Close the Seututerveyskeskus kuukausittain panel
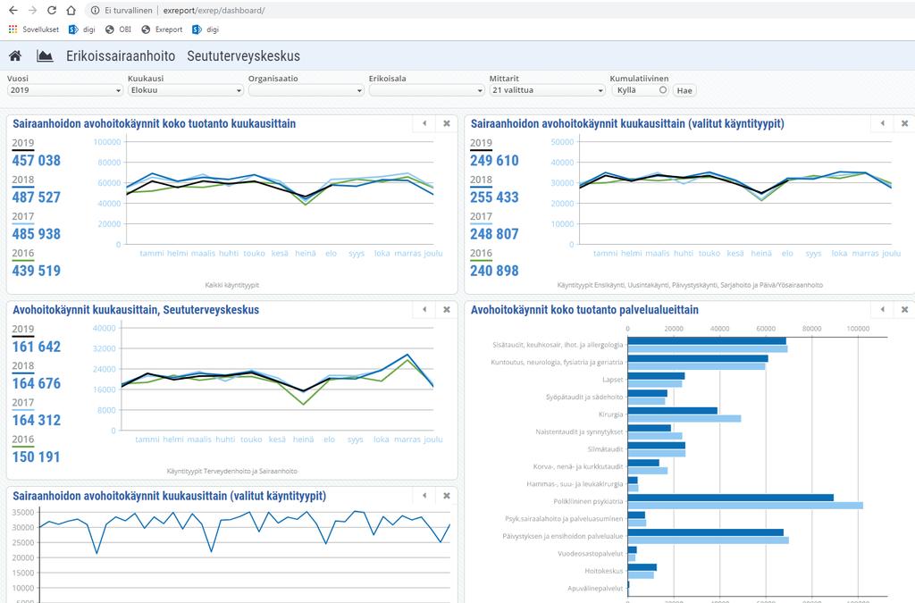This screenshot has width=915, height=603. (447, 309)
